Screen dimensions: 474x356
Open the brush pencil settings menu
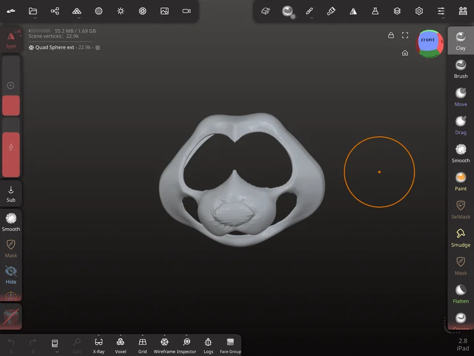[309, 11]
